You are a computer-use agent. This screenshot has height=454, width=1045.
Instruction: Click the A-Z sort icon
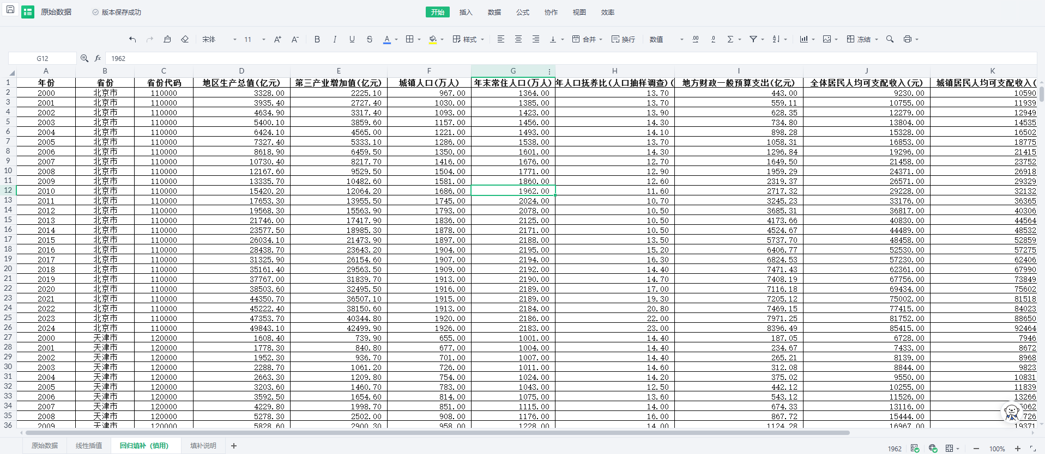point(776,39)
